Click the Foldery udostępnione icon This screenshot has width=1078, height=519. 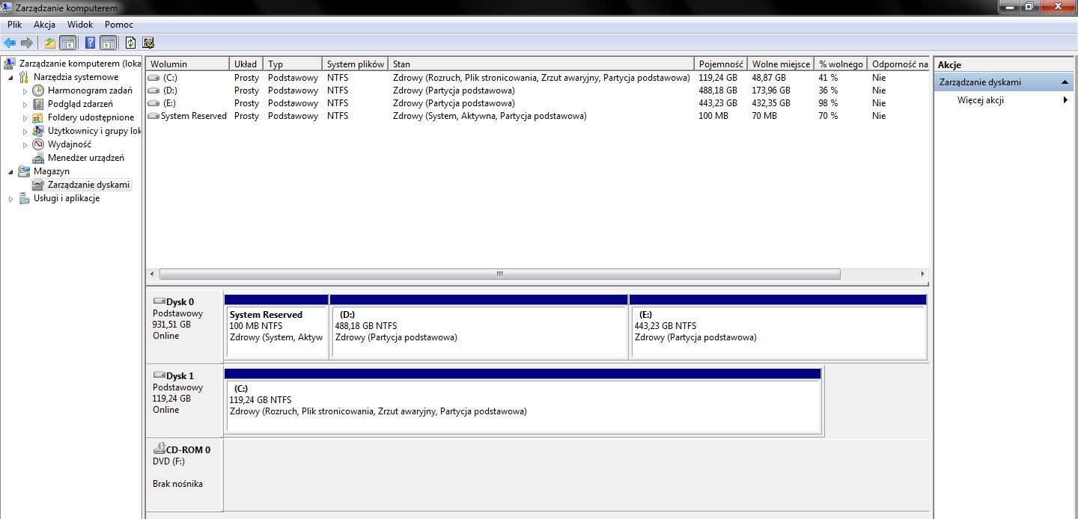point(38,117)
